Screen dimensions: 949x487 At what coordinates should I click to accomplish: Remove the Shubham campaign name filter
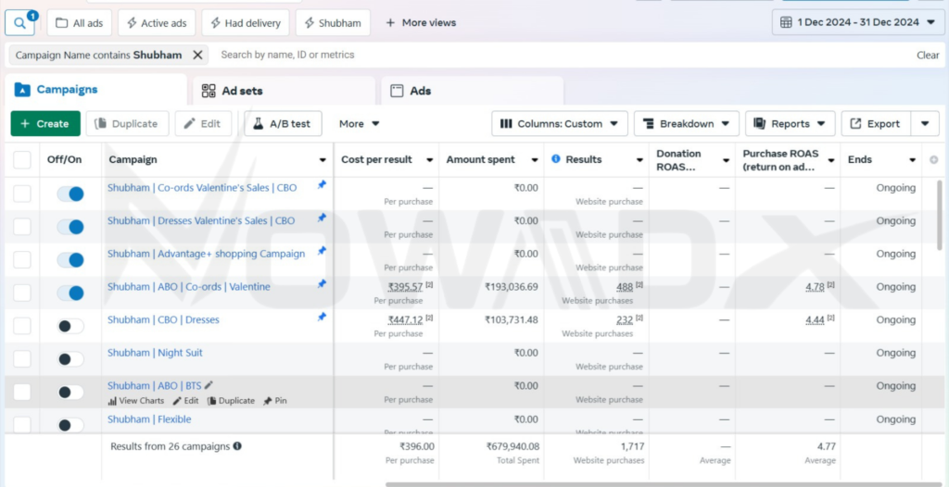click(x=197, y=55)
